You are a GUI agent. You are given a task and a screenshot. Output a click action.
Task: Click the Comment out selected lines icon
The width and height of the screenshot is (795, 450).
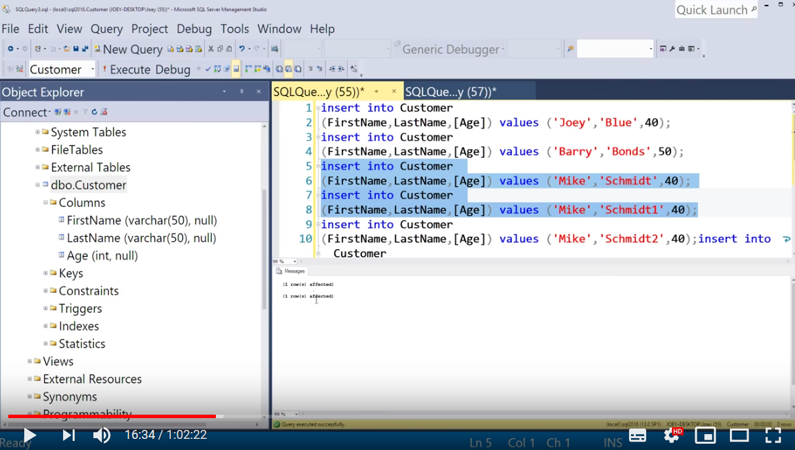click(310, 69)
